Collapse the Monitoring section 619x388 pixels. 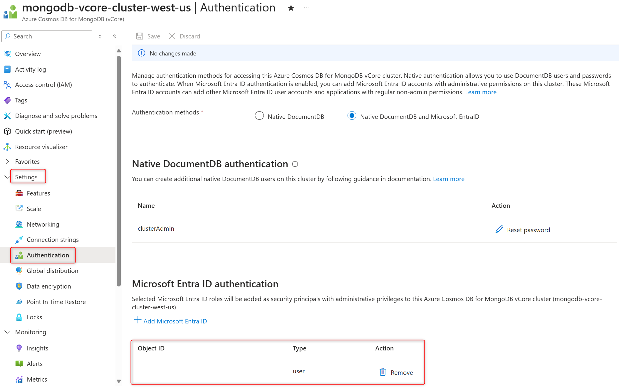(x=7, y=332)
